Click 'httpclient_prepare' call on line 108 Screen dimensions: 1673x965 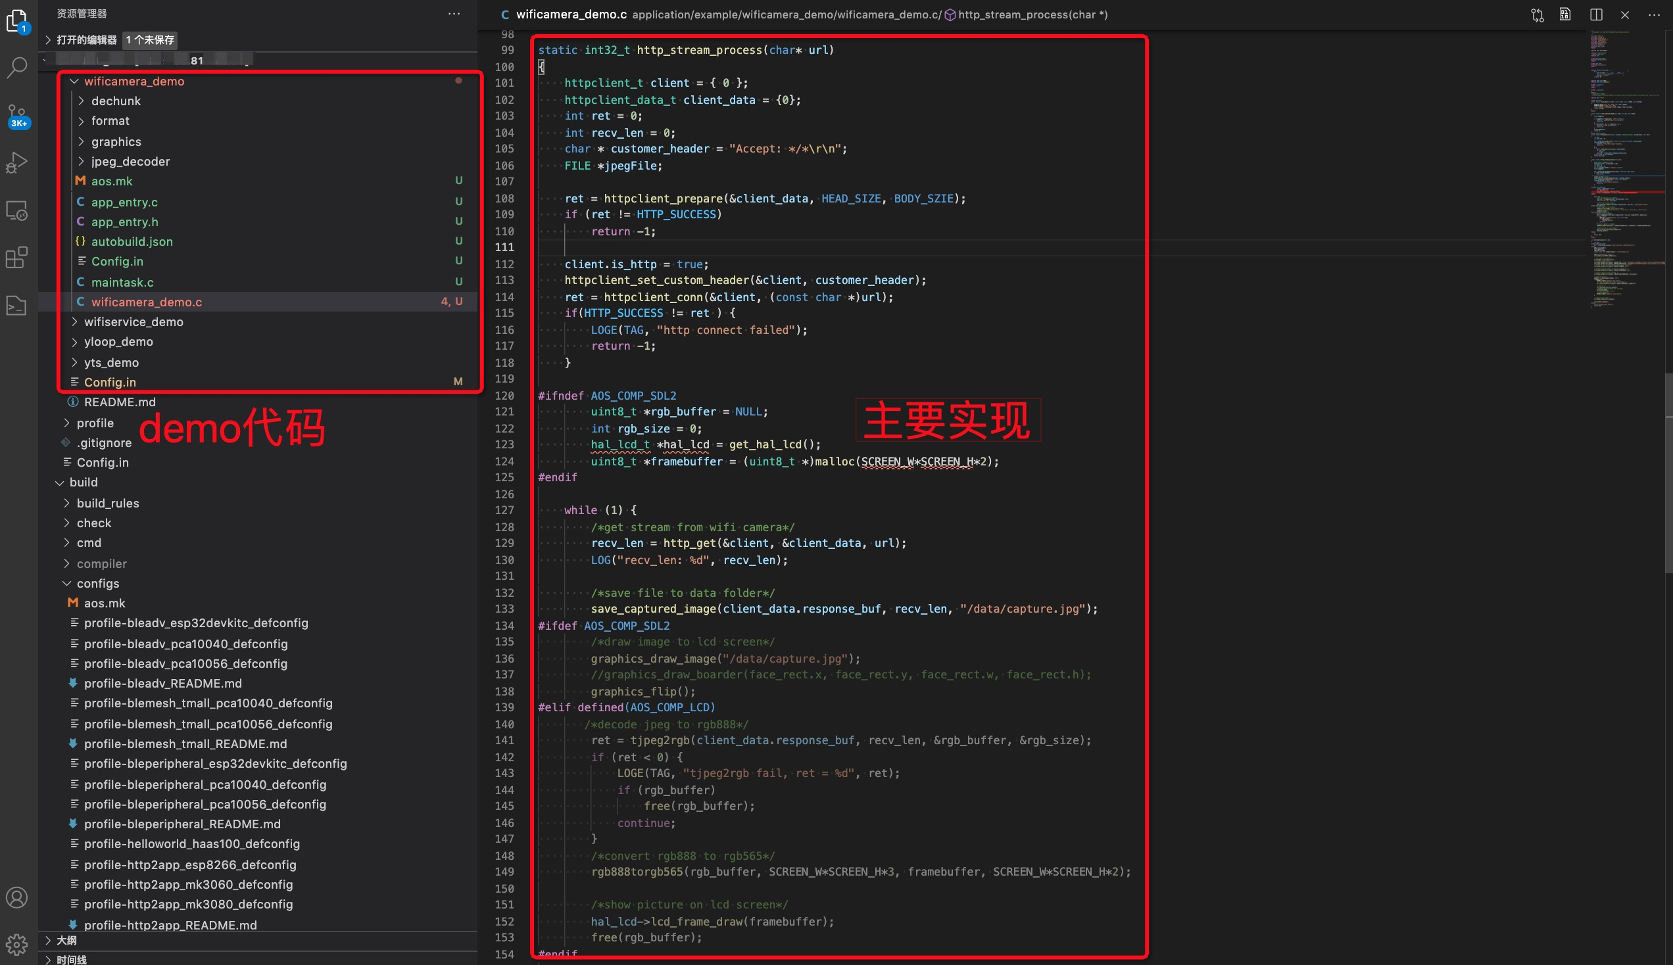[663, 198]
